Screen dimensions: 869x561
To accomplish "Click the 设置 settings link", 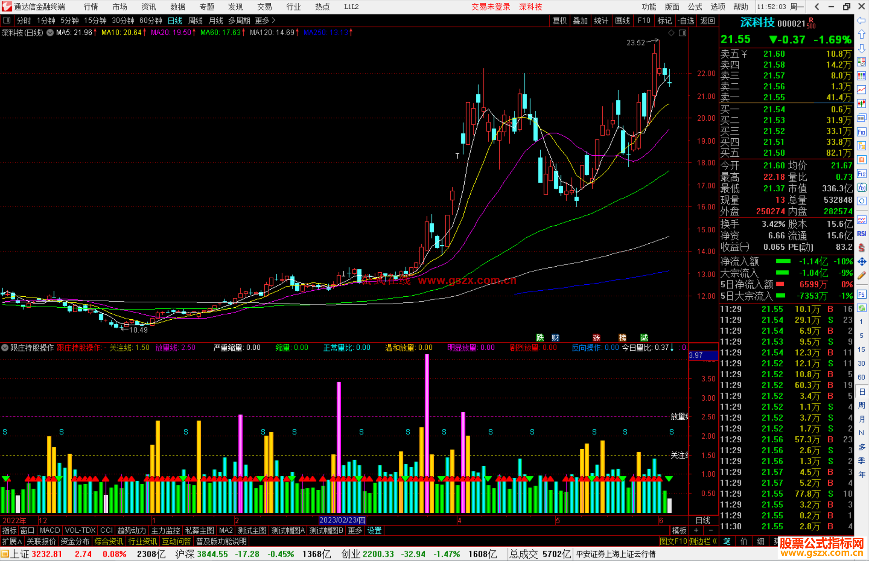I will coord(375,530).
